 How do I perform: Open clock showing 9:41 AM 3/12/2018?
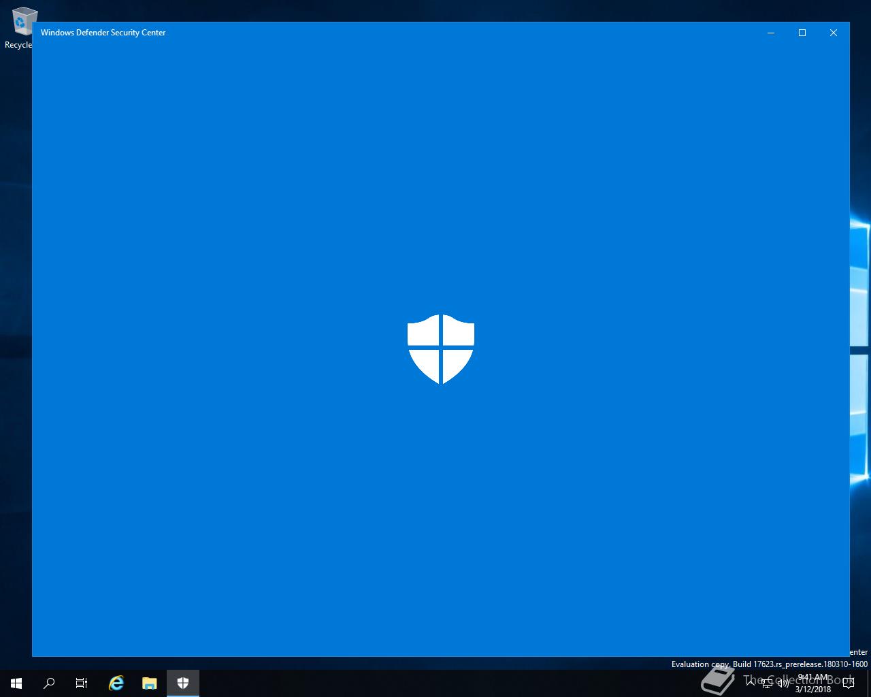(813, 683)
